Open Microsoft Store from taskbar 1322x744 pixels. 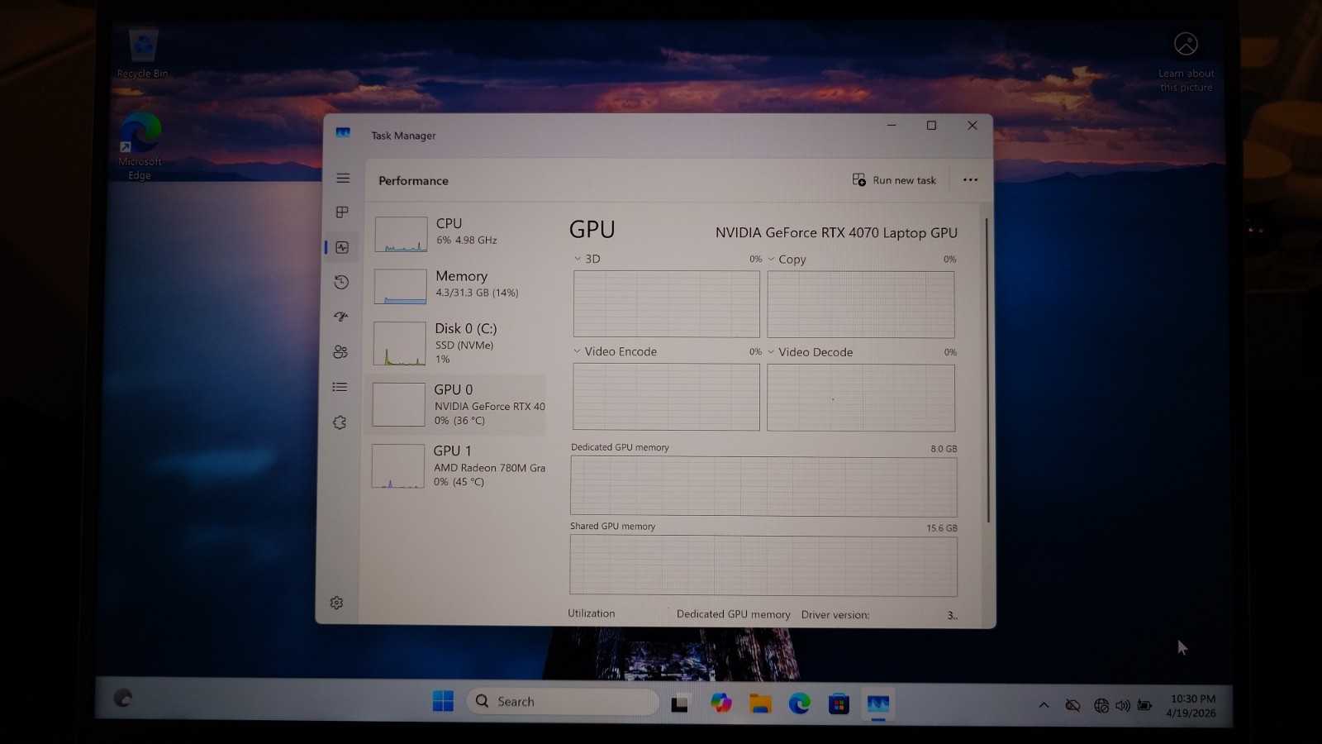839,704
